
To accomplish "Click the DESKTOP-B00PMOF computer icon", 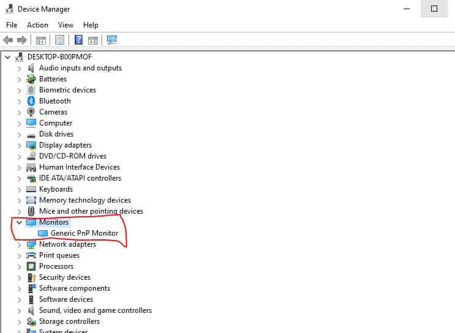I will (x=20, y=57).
